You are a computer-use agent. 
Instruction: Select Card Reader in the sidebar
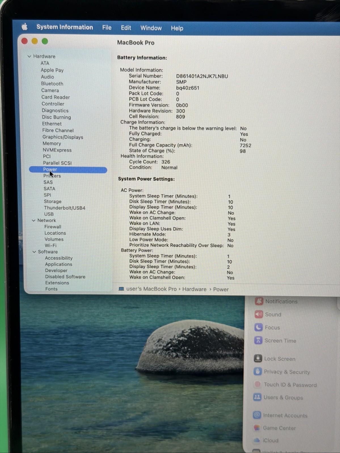coord(56,97)
